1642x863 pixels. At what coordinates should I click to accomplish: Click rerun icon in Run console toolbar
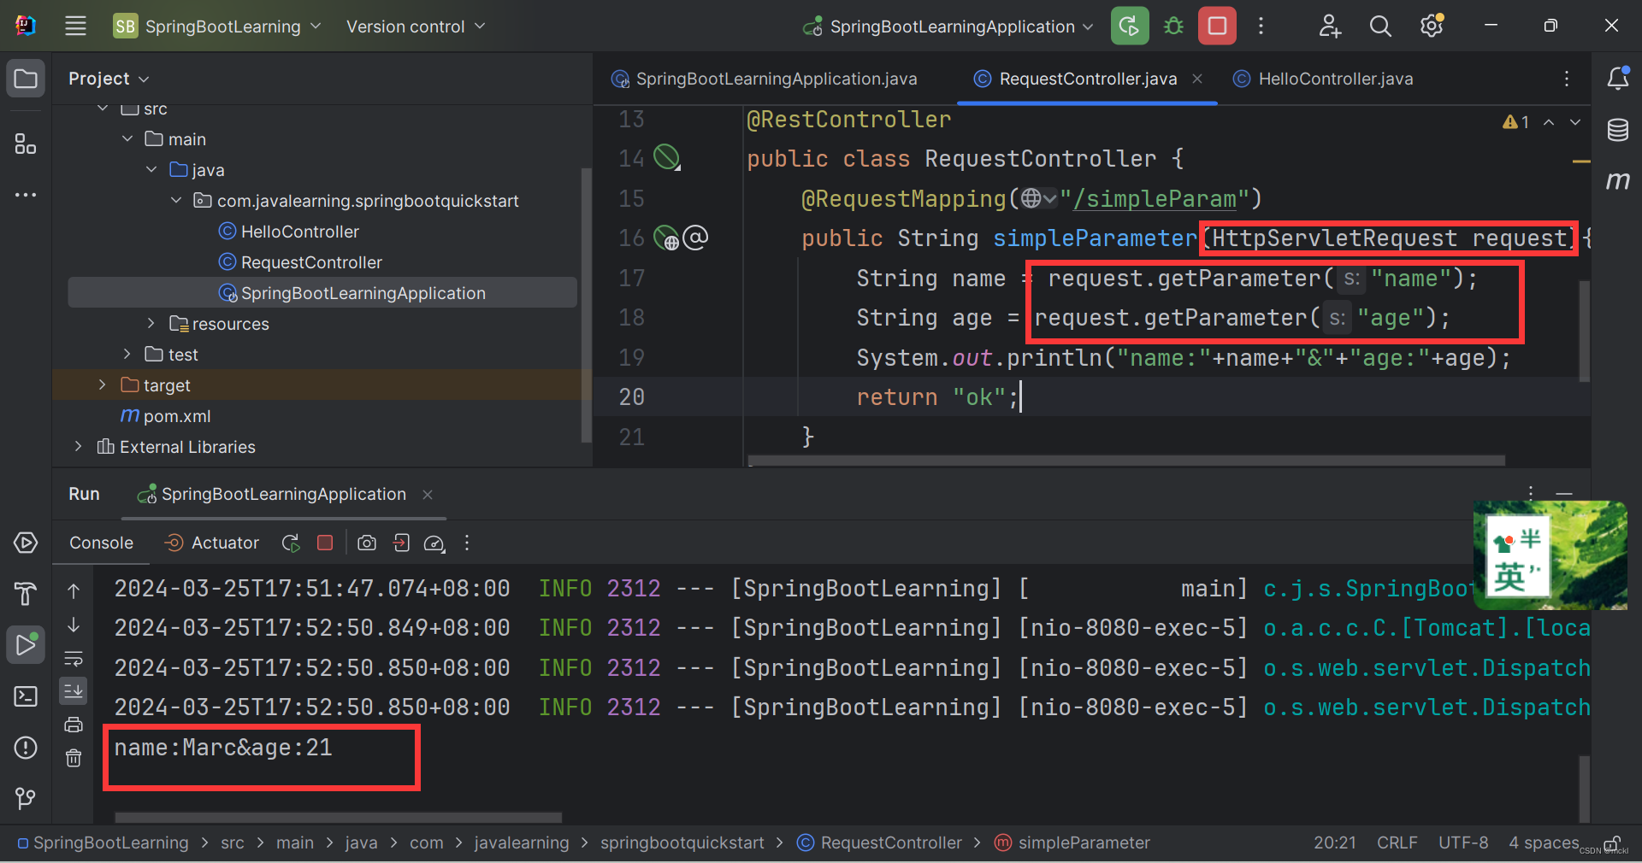pos(291,543)
